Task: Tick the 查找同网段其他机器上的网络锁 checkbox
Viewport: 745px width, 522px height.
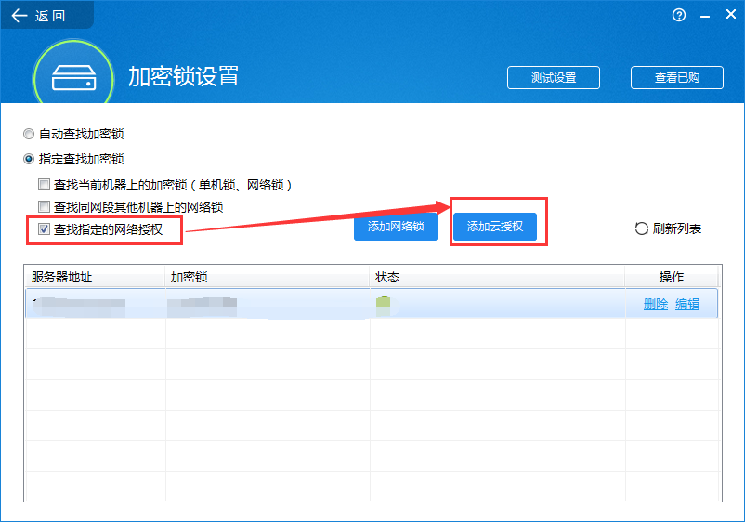Action: [44, 206]
